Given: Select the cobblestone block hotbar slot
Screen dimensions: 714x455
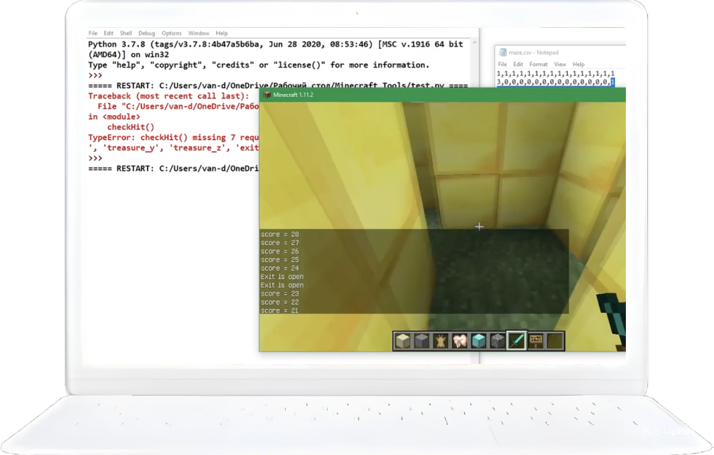Looking at the screenshot, I should point(497,341).
